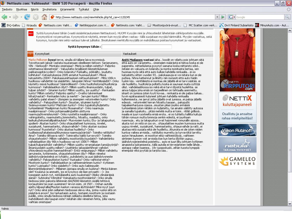This screenshot has height=219, width=292.
Task: Go to the Home page icon
Action: coord(44,17)
